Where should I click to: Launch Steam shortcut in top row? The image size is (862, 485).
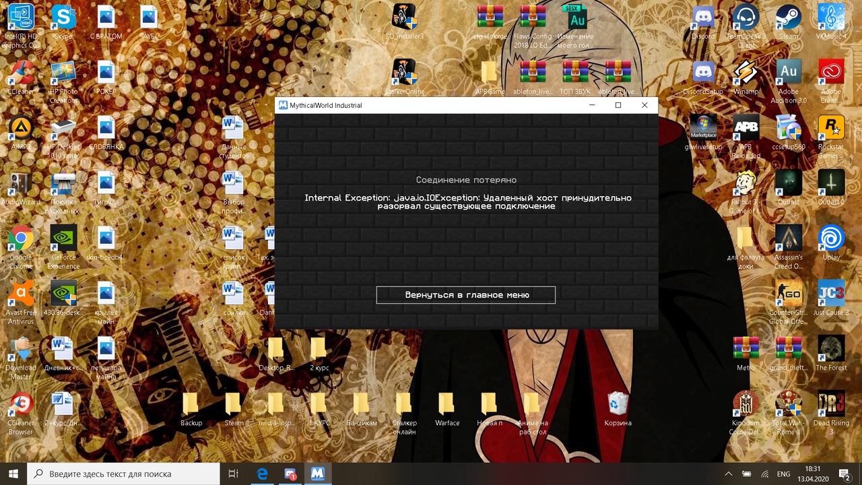[788, 22]
